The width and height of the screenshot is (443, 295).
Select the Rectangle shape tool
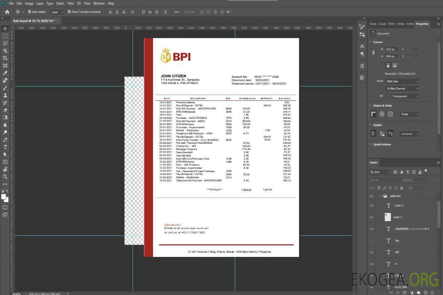point(5,162)
